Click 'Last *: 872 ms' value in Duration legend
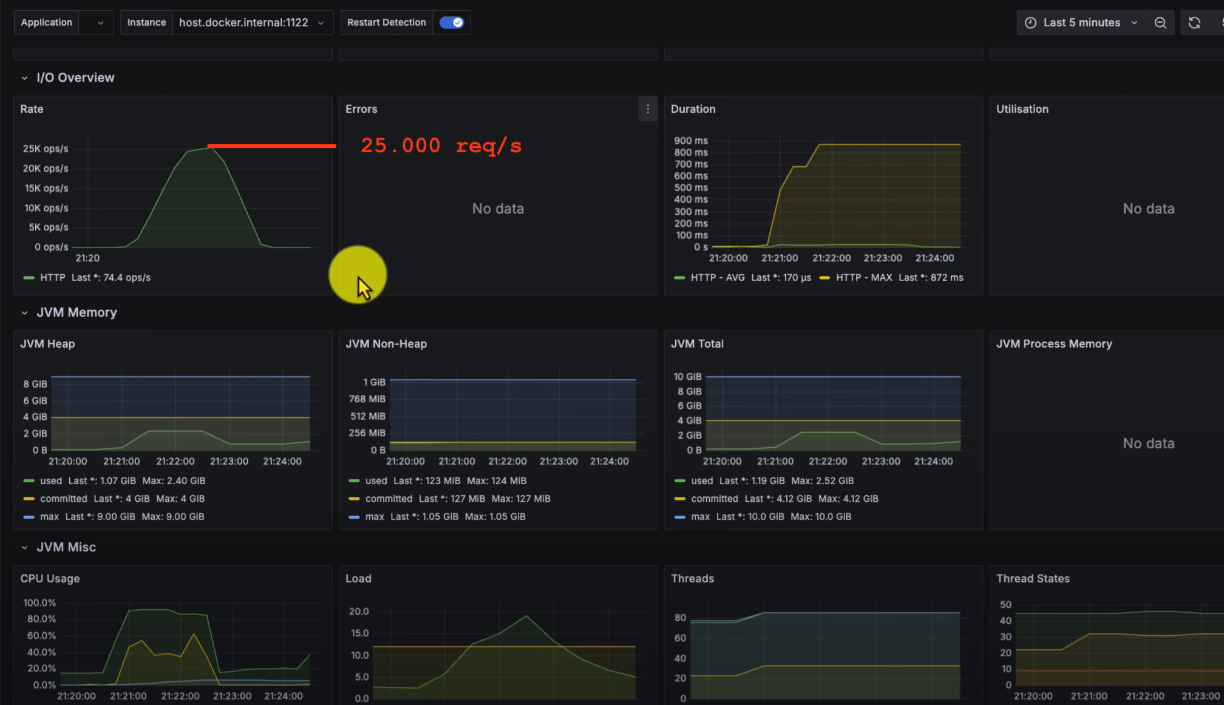 tap(931, 278)
